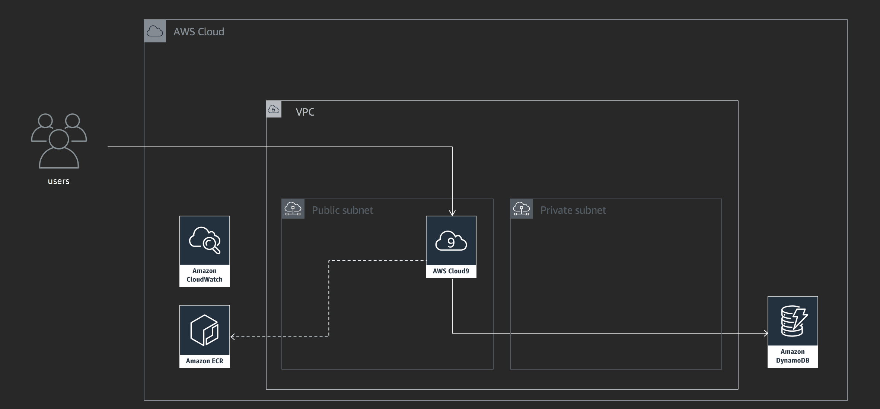880x409 pixels.
Task: Click the "AWS Cloud9" caption
Action: 451,271
